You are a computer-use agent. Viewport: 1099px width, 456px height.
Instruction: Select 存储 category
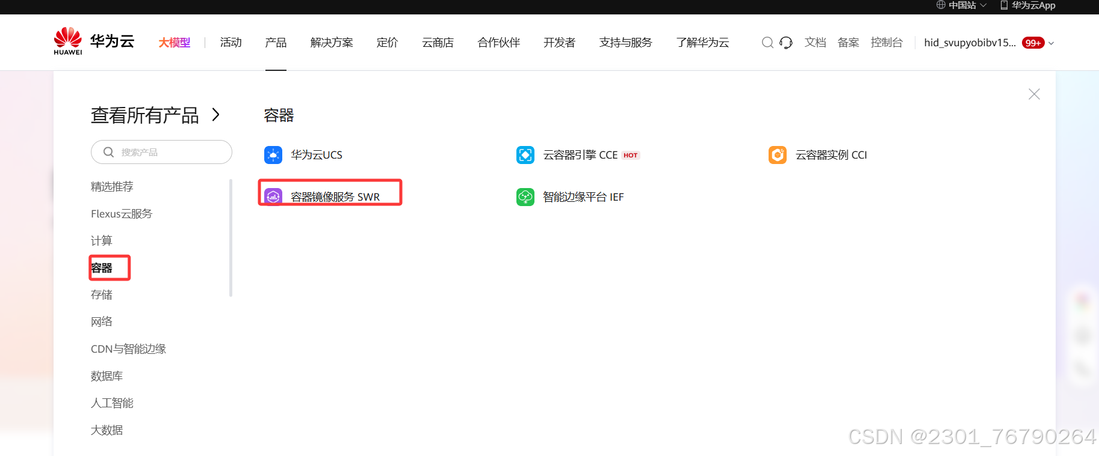(x=102, y=295)
